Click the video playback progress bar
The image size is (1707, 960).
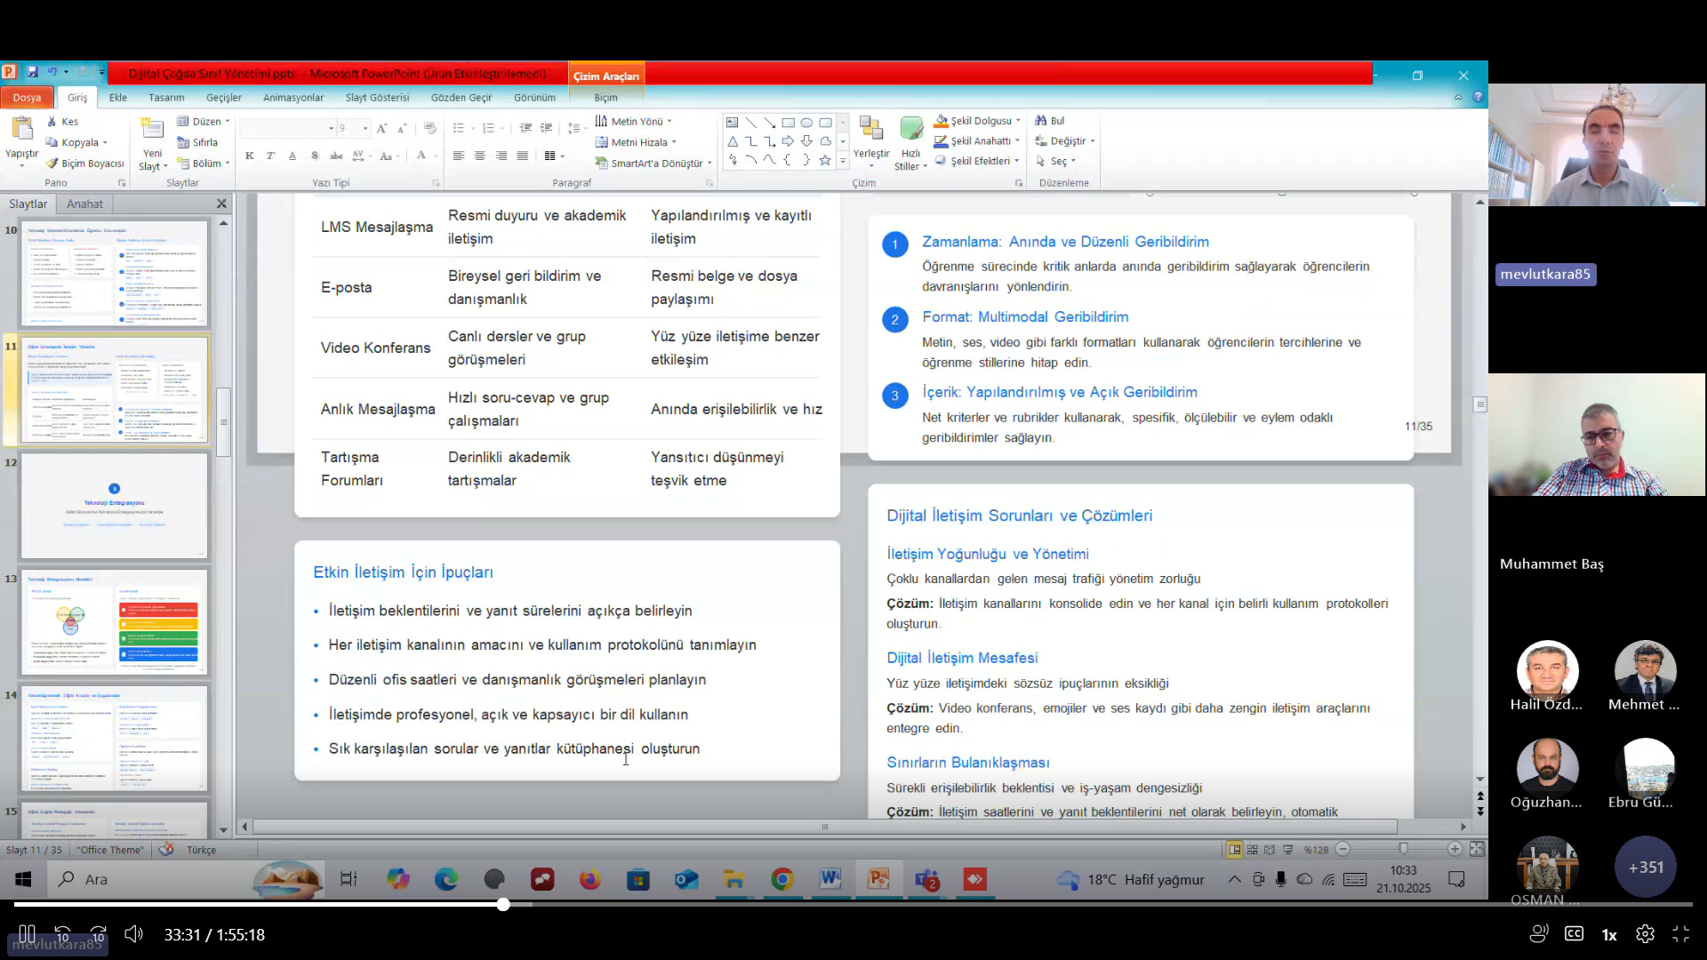coord(853,904)
